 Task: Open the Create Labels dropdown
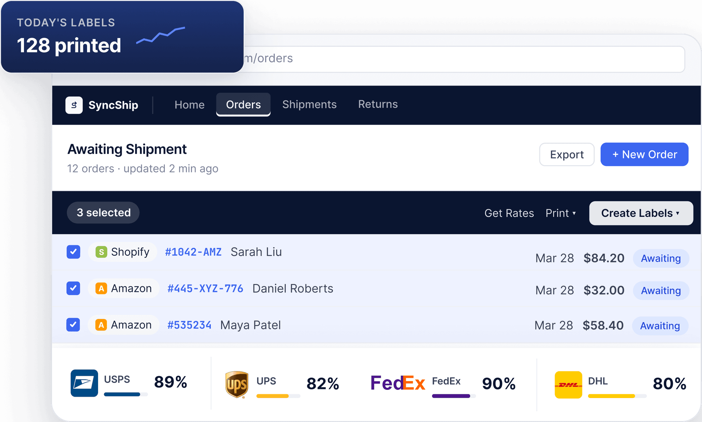[641, 213]
